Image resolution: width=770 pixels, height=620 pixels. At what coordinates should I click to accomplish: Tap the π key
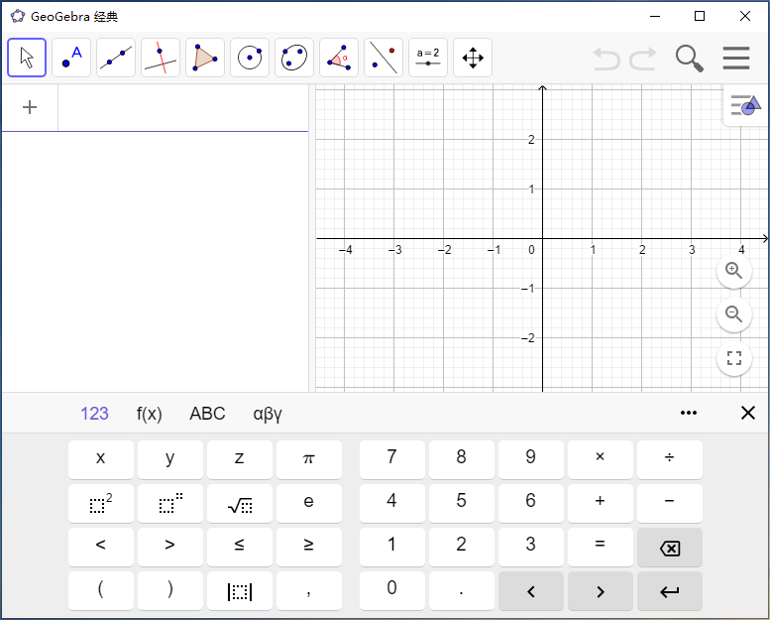point(309,459)
